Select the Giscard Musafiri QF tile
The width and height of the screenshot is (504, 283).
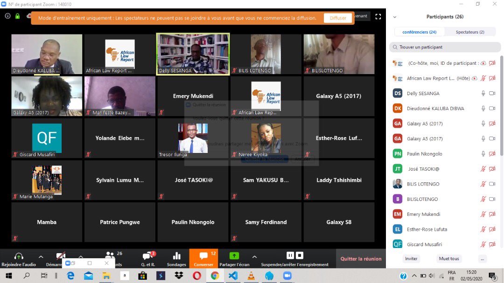[x=47, y=138]
